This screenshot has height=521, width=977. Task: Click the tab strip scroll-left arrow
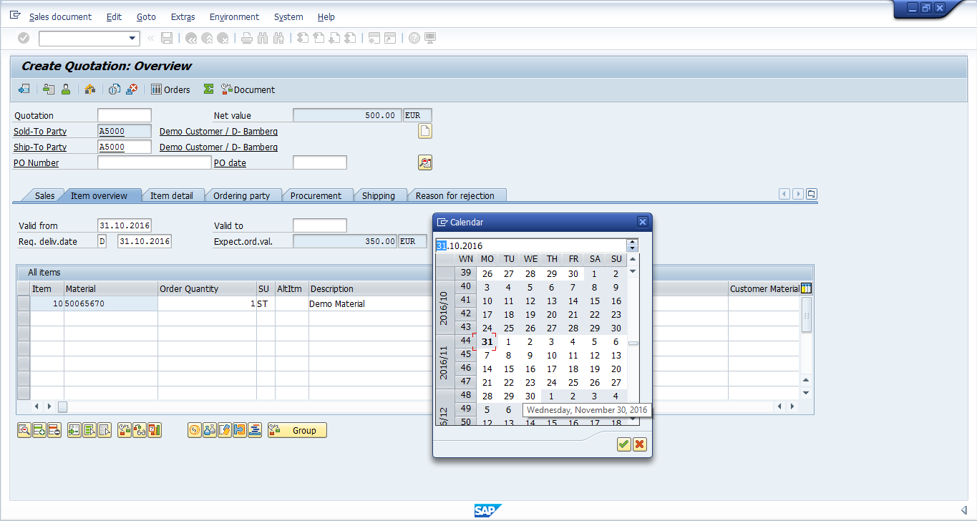(784, 194)
